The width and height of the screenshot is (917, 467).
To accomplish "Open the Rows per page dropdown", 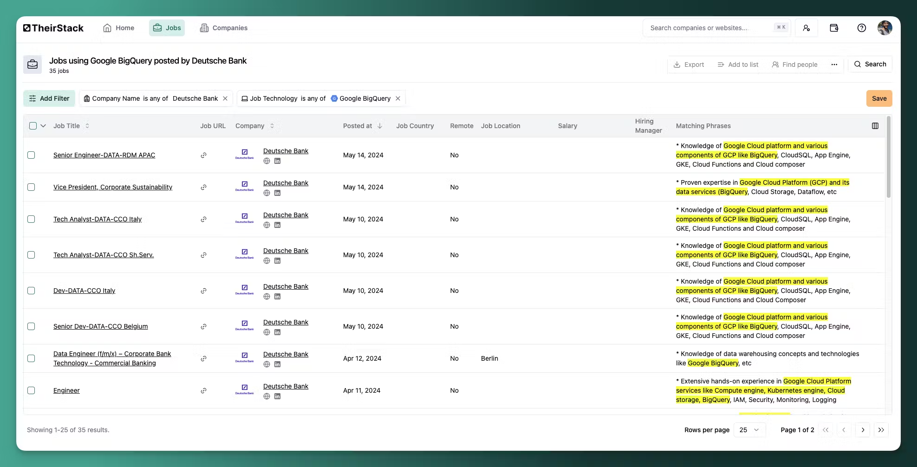I will point(748,430).
